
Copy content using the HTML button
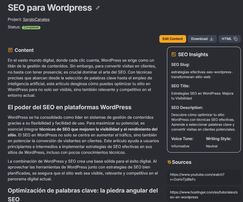[x=230, y=39]
